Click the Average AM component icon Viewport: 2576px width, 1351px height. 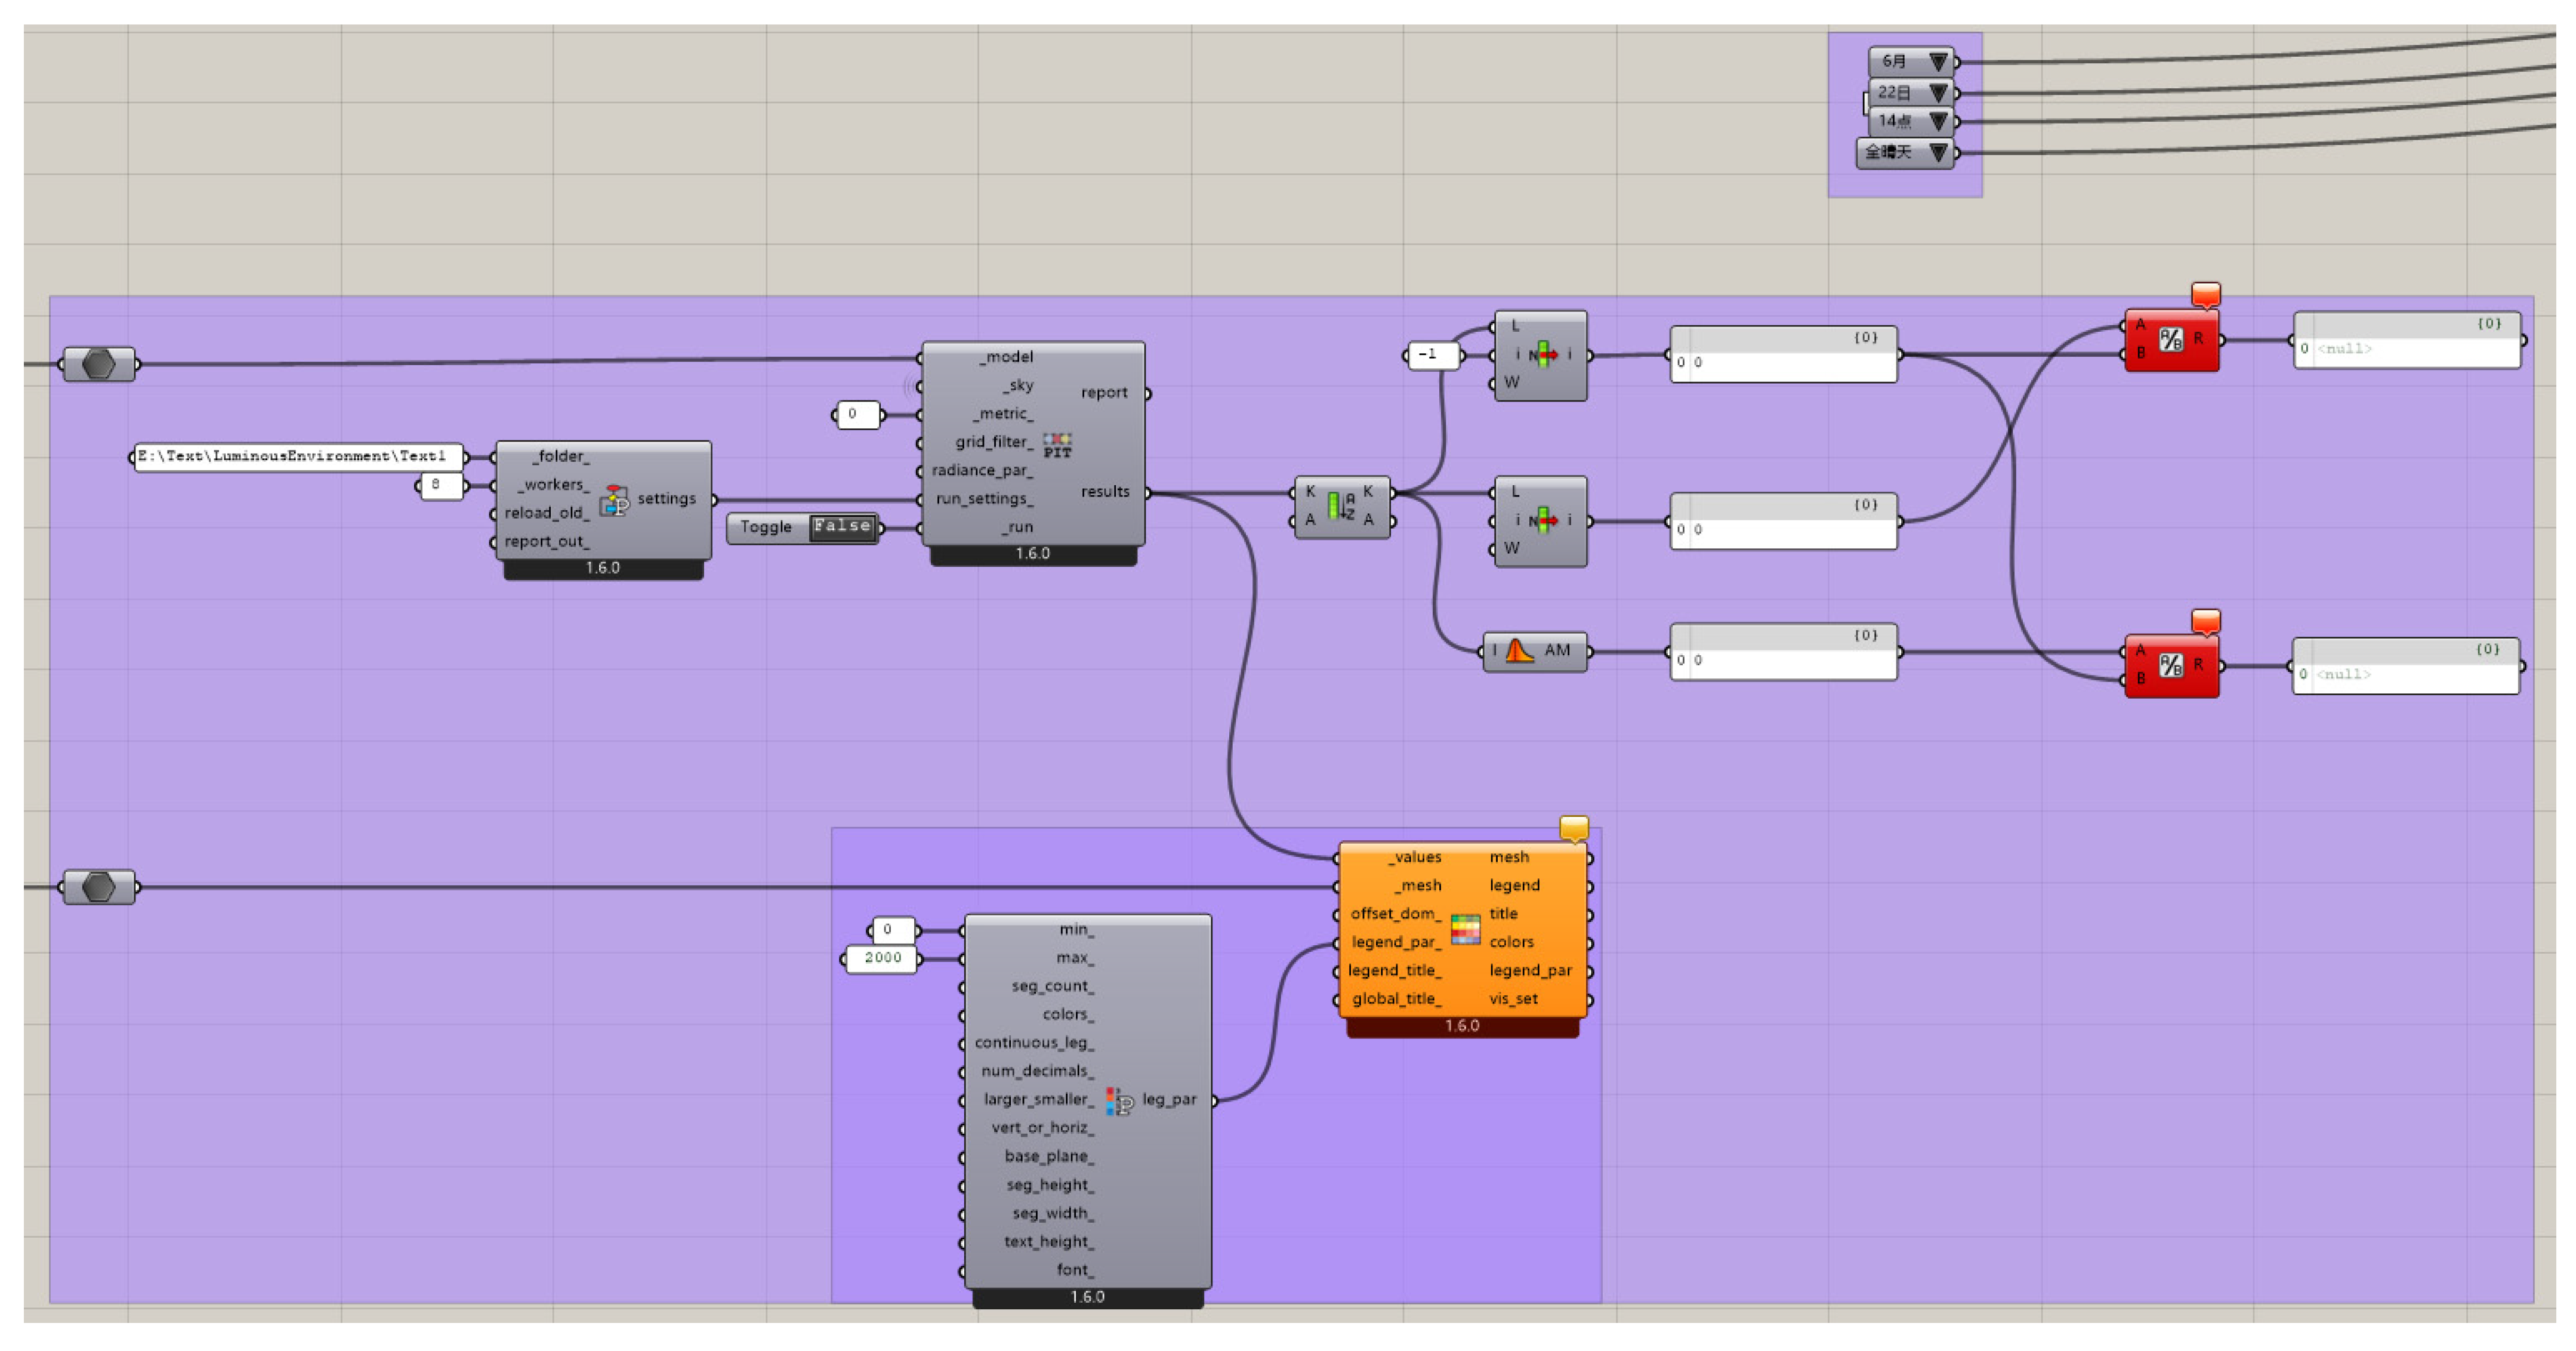coord(1518,651)
